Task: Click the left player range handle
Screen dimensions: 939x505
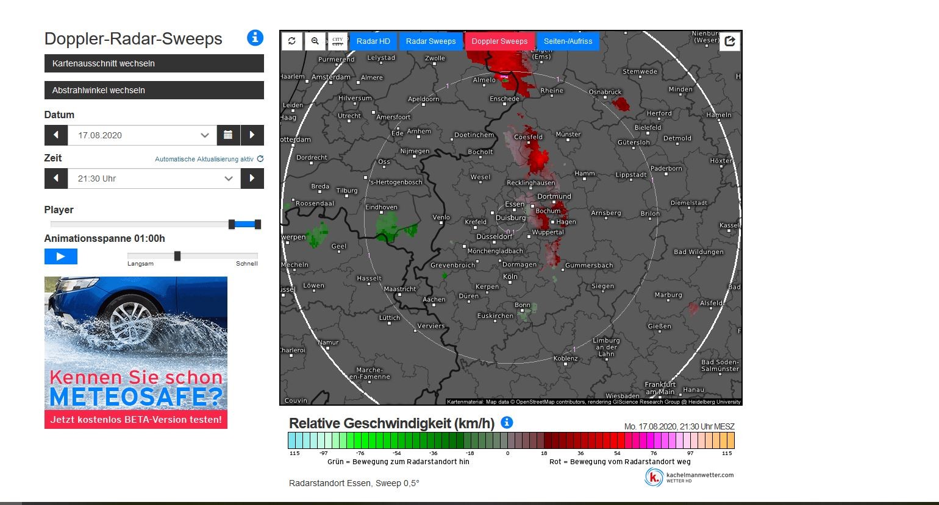Action: pos(232,224)
